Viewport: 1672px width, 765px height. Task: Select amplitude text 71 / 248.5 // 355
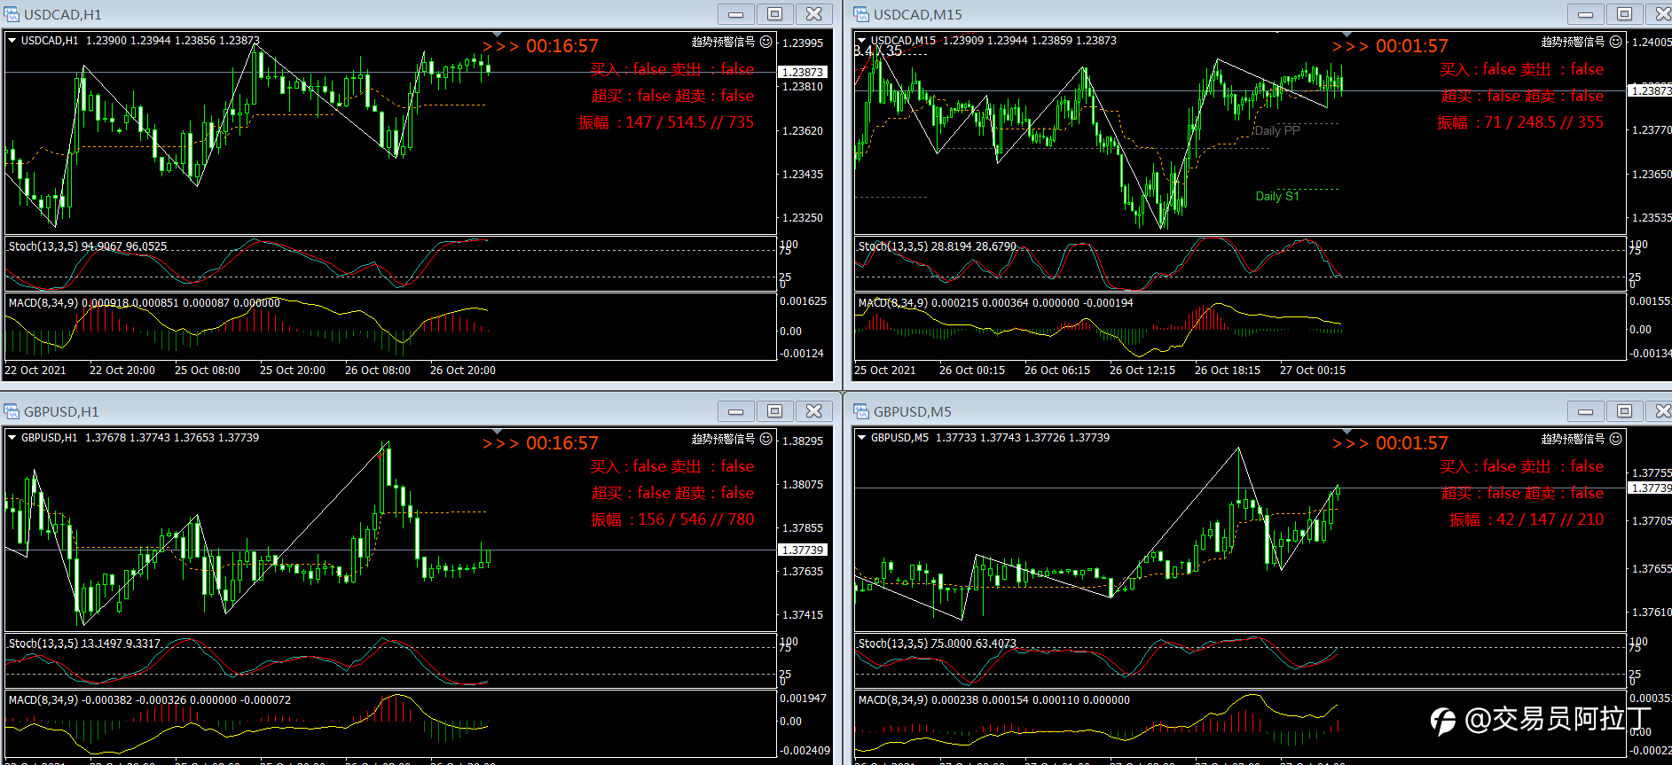[x=1544, y=122]
